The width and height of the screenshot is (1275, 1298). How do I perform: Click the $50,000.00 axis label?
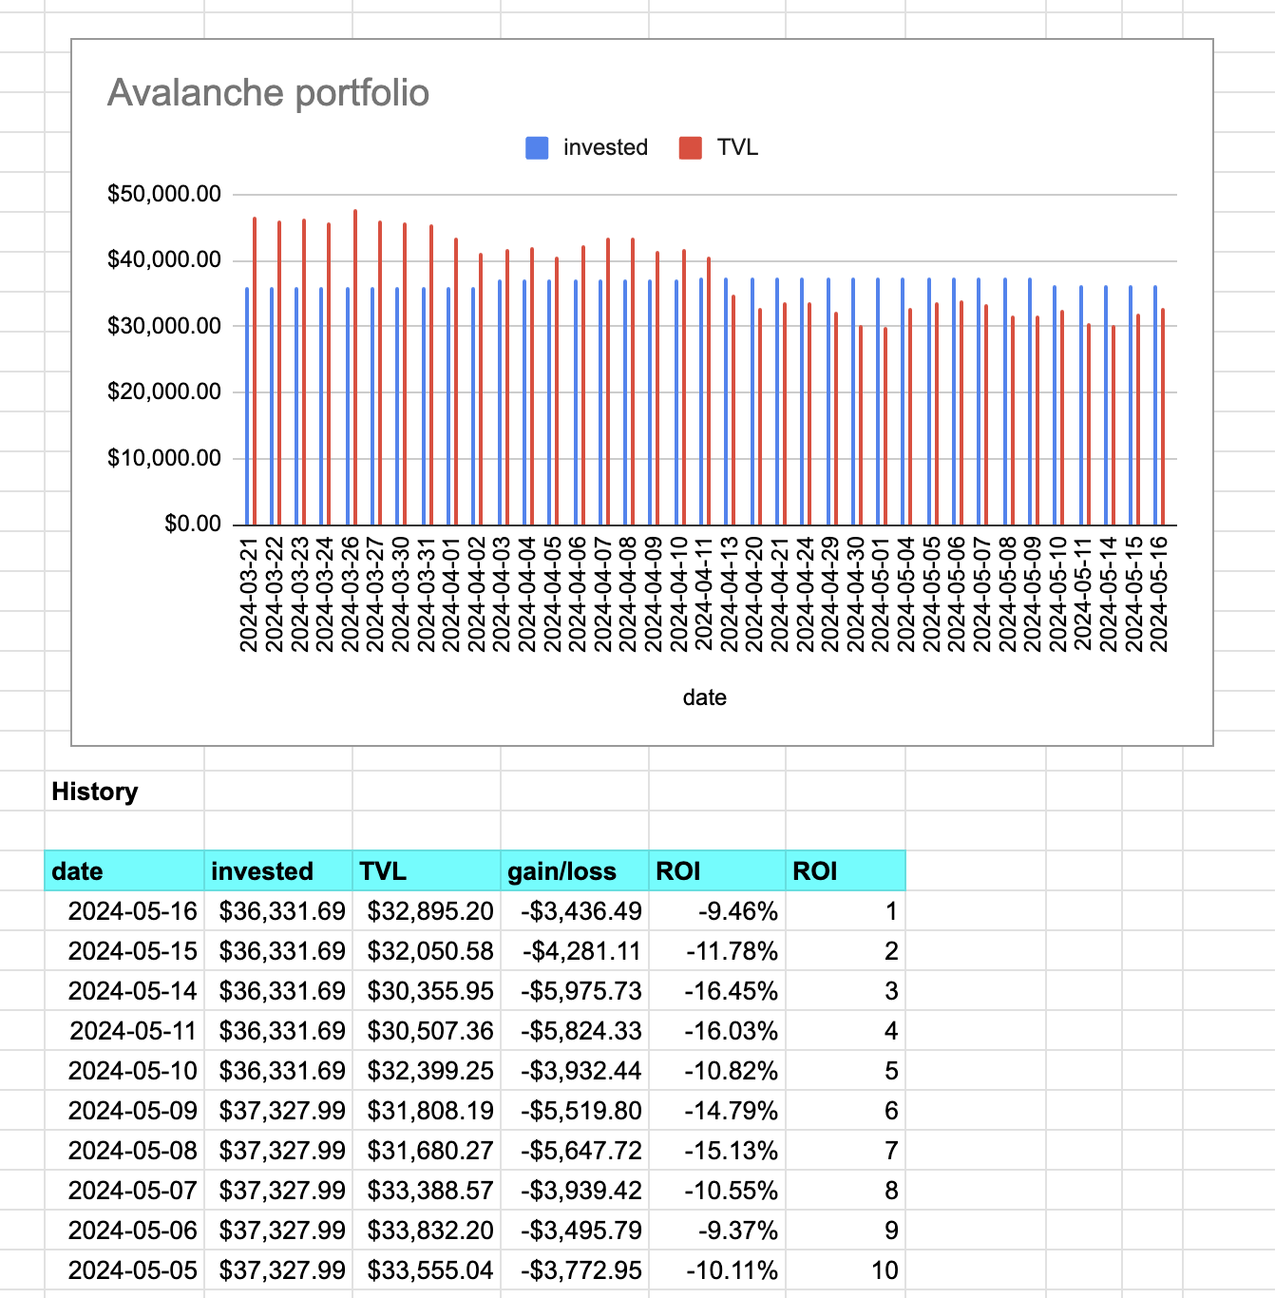coord(163,195)
